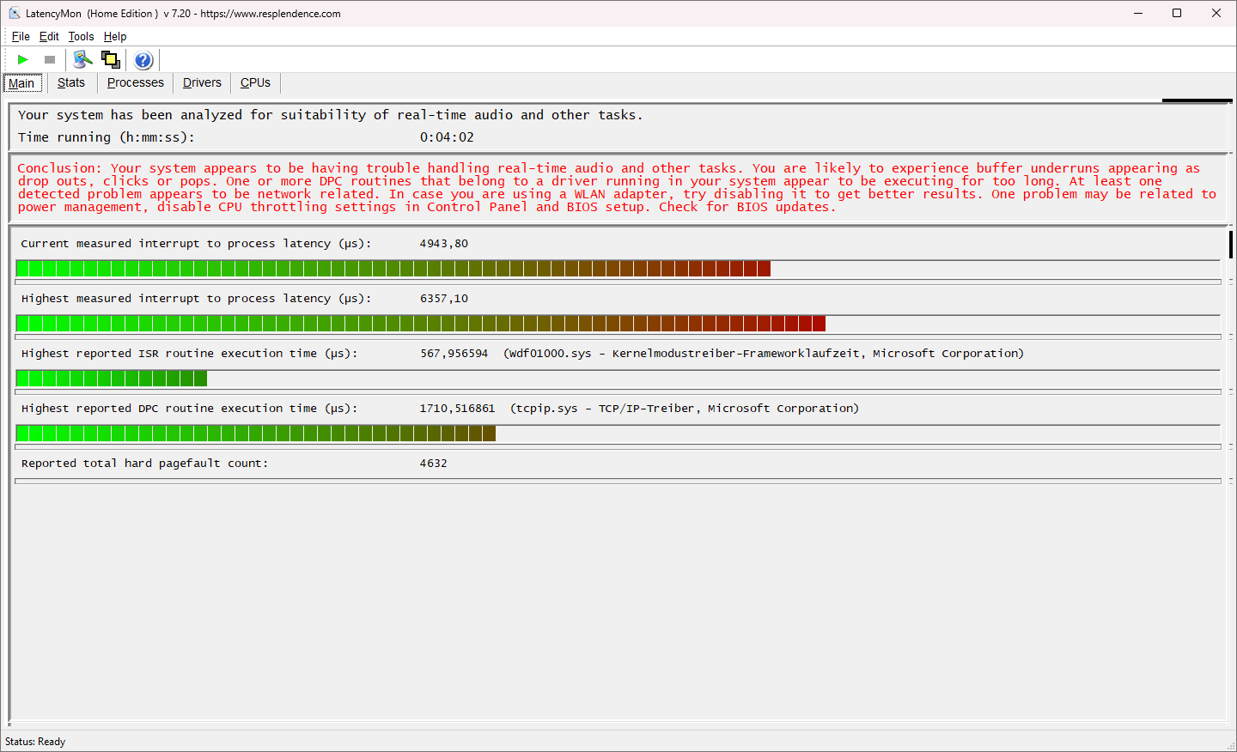Select the DPC time value 1710,516861

tap(457, 409)
